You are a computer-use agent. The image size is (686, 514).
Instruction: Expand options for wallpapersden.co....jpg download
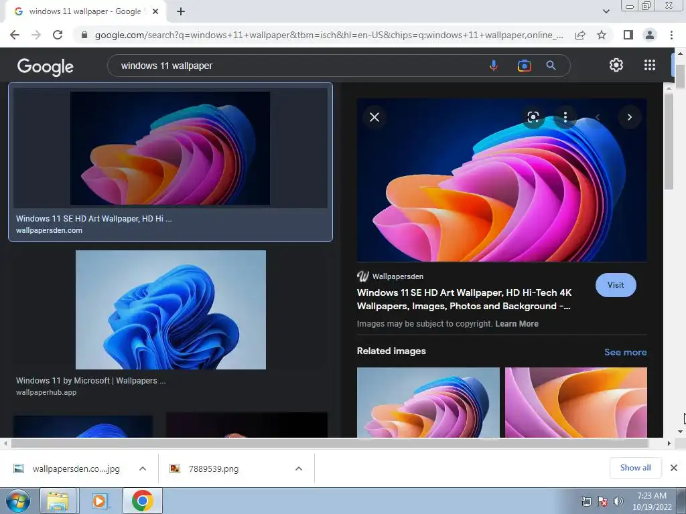point(143,468)
